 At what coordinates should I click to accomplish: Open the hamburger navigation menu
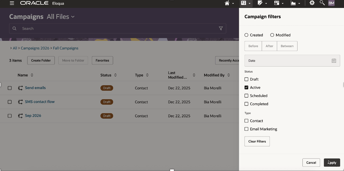click(x=12, y=3)
